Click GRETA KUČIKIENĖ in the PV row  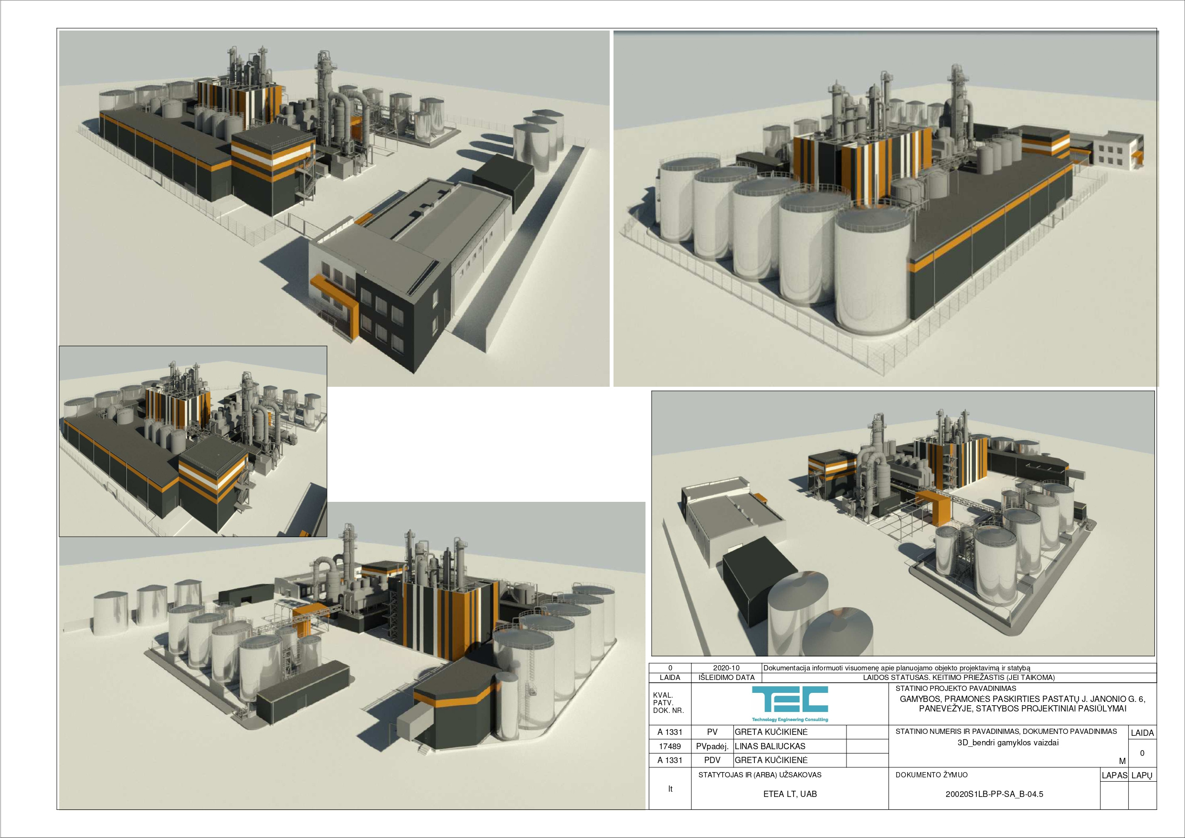(771, 732)
